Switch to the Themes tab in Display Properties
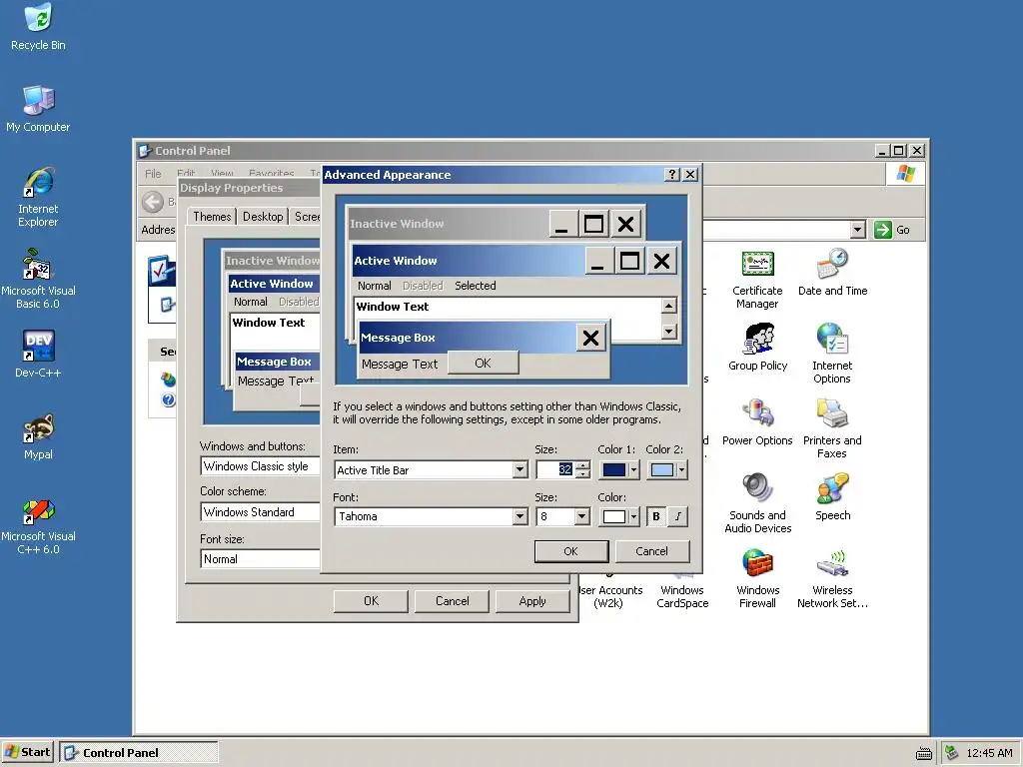The width and height of the screenshot is (1023, 767). [212, 217]
